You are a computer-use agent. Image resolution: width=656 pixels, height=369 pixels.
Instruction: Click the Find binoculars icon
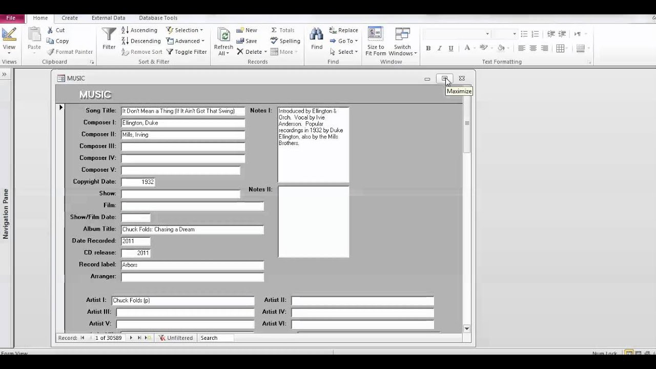pyautogui.click(x=317, y=35)
